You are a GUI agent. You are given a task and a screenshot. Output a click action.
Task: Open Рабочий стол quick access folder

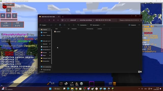click(46, 41)
